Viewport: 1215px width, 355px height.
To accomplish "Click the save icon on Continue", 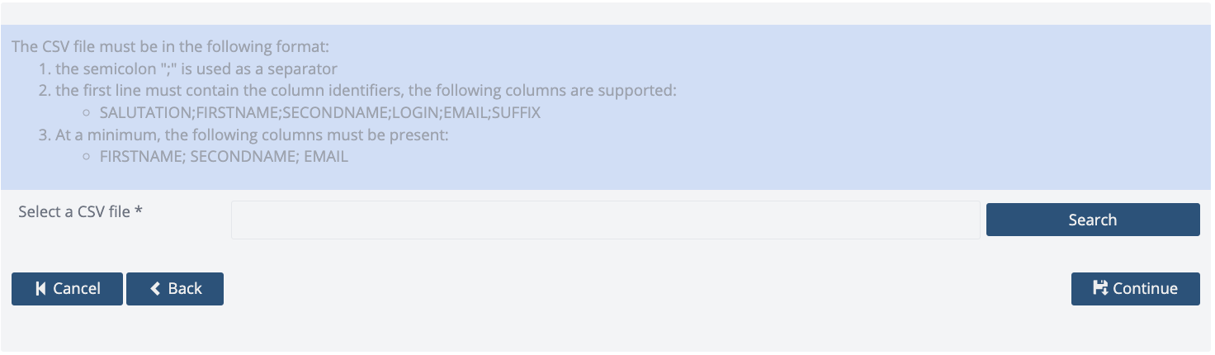I will tap(1100, 288).
